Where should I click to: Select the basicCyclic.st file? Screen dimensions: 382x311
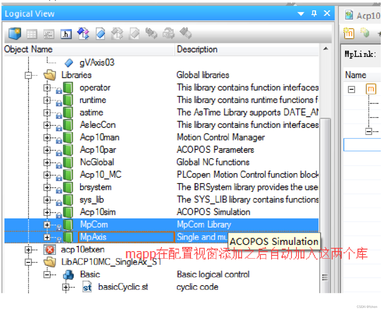(123, 287)
